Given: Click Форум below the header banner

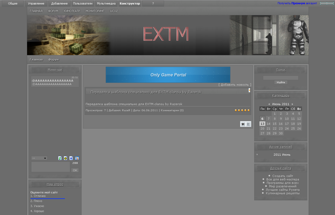Looking at the screenshot, I should [53, 60].
